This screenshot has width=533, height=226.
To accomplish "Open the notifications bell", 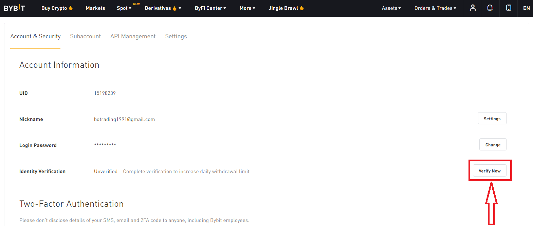I will pyautogui.click(x=490, y=8).
